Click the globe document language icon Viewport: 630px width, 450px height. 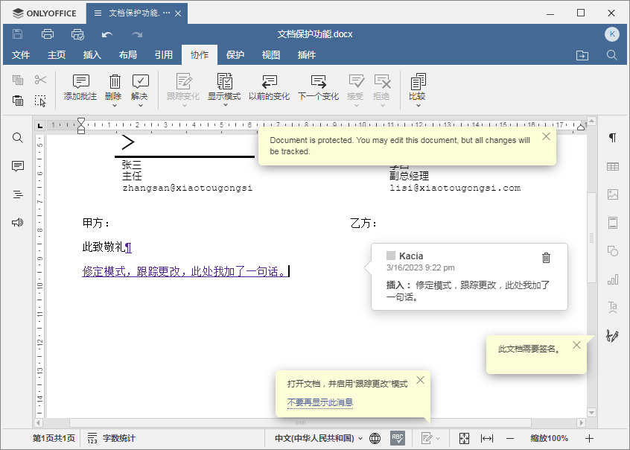coord(375,438)
